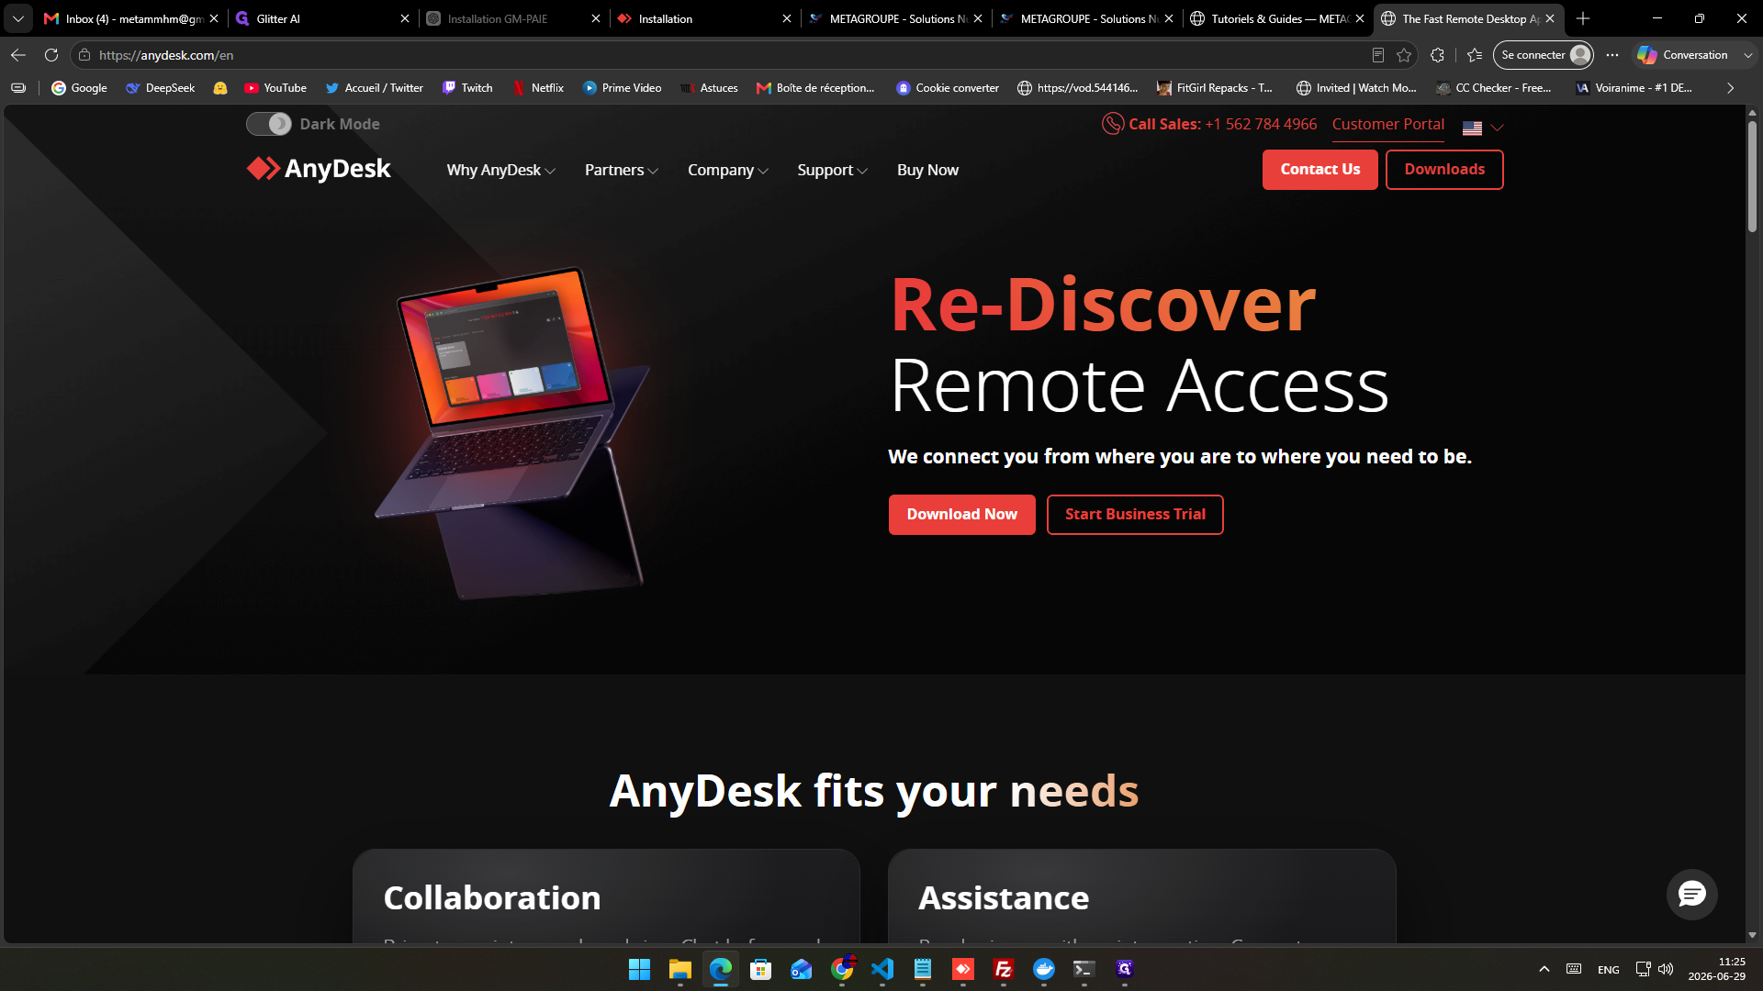Screen dimensions: 1763x991
Task: Open the Customer Portal link
Action: tap(1387, 125)
